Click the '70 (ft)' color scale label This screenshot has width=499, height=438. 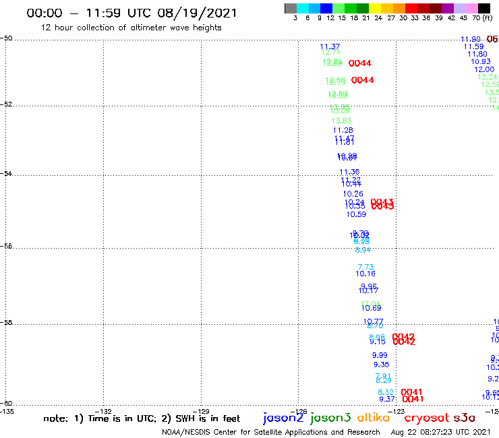(482, 18)
